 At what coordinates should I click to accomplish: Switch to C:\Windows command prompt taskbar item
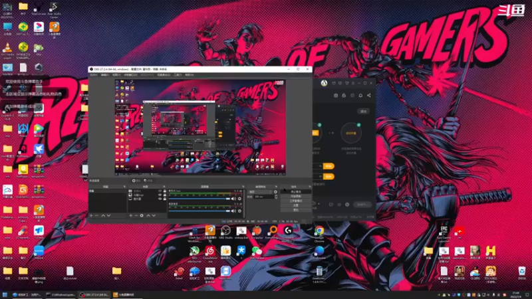click(x=61, y=295)
